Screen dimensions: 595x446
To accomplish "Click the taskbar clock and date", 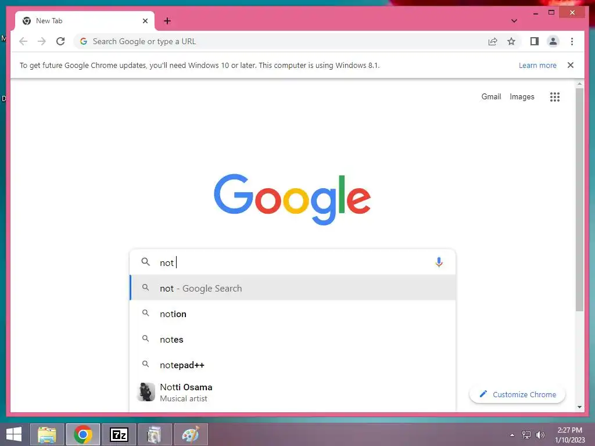I will coord(569,435).
